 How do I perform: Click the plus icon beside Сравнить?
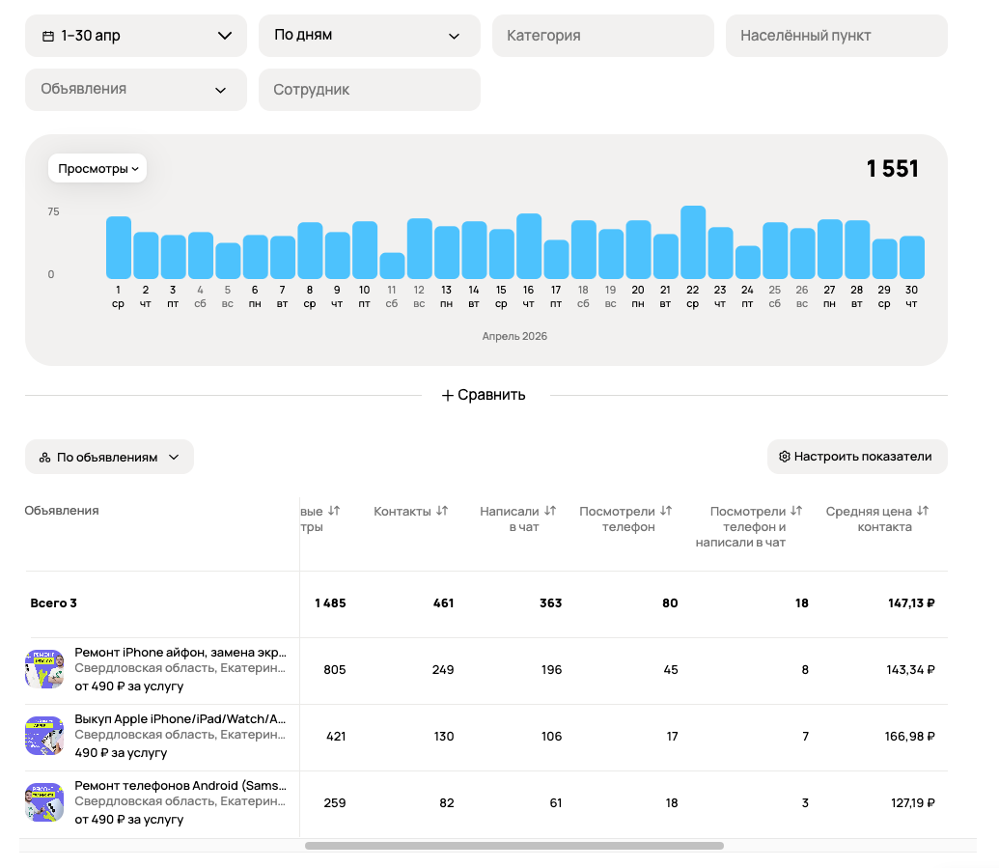[x=448, y=396]
